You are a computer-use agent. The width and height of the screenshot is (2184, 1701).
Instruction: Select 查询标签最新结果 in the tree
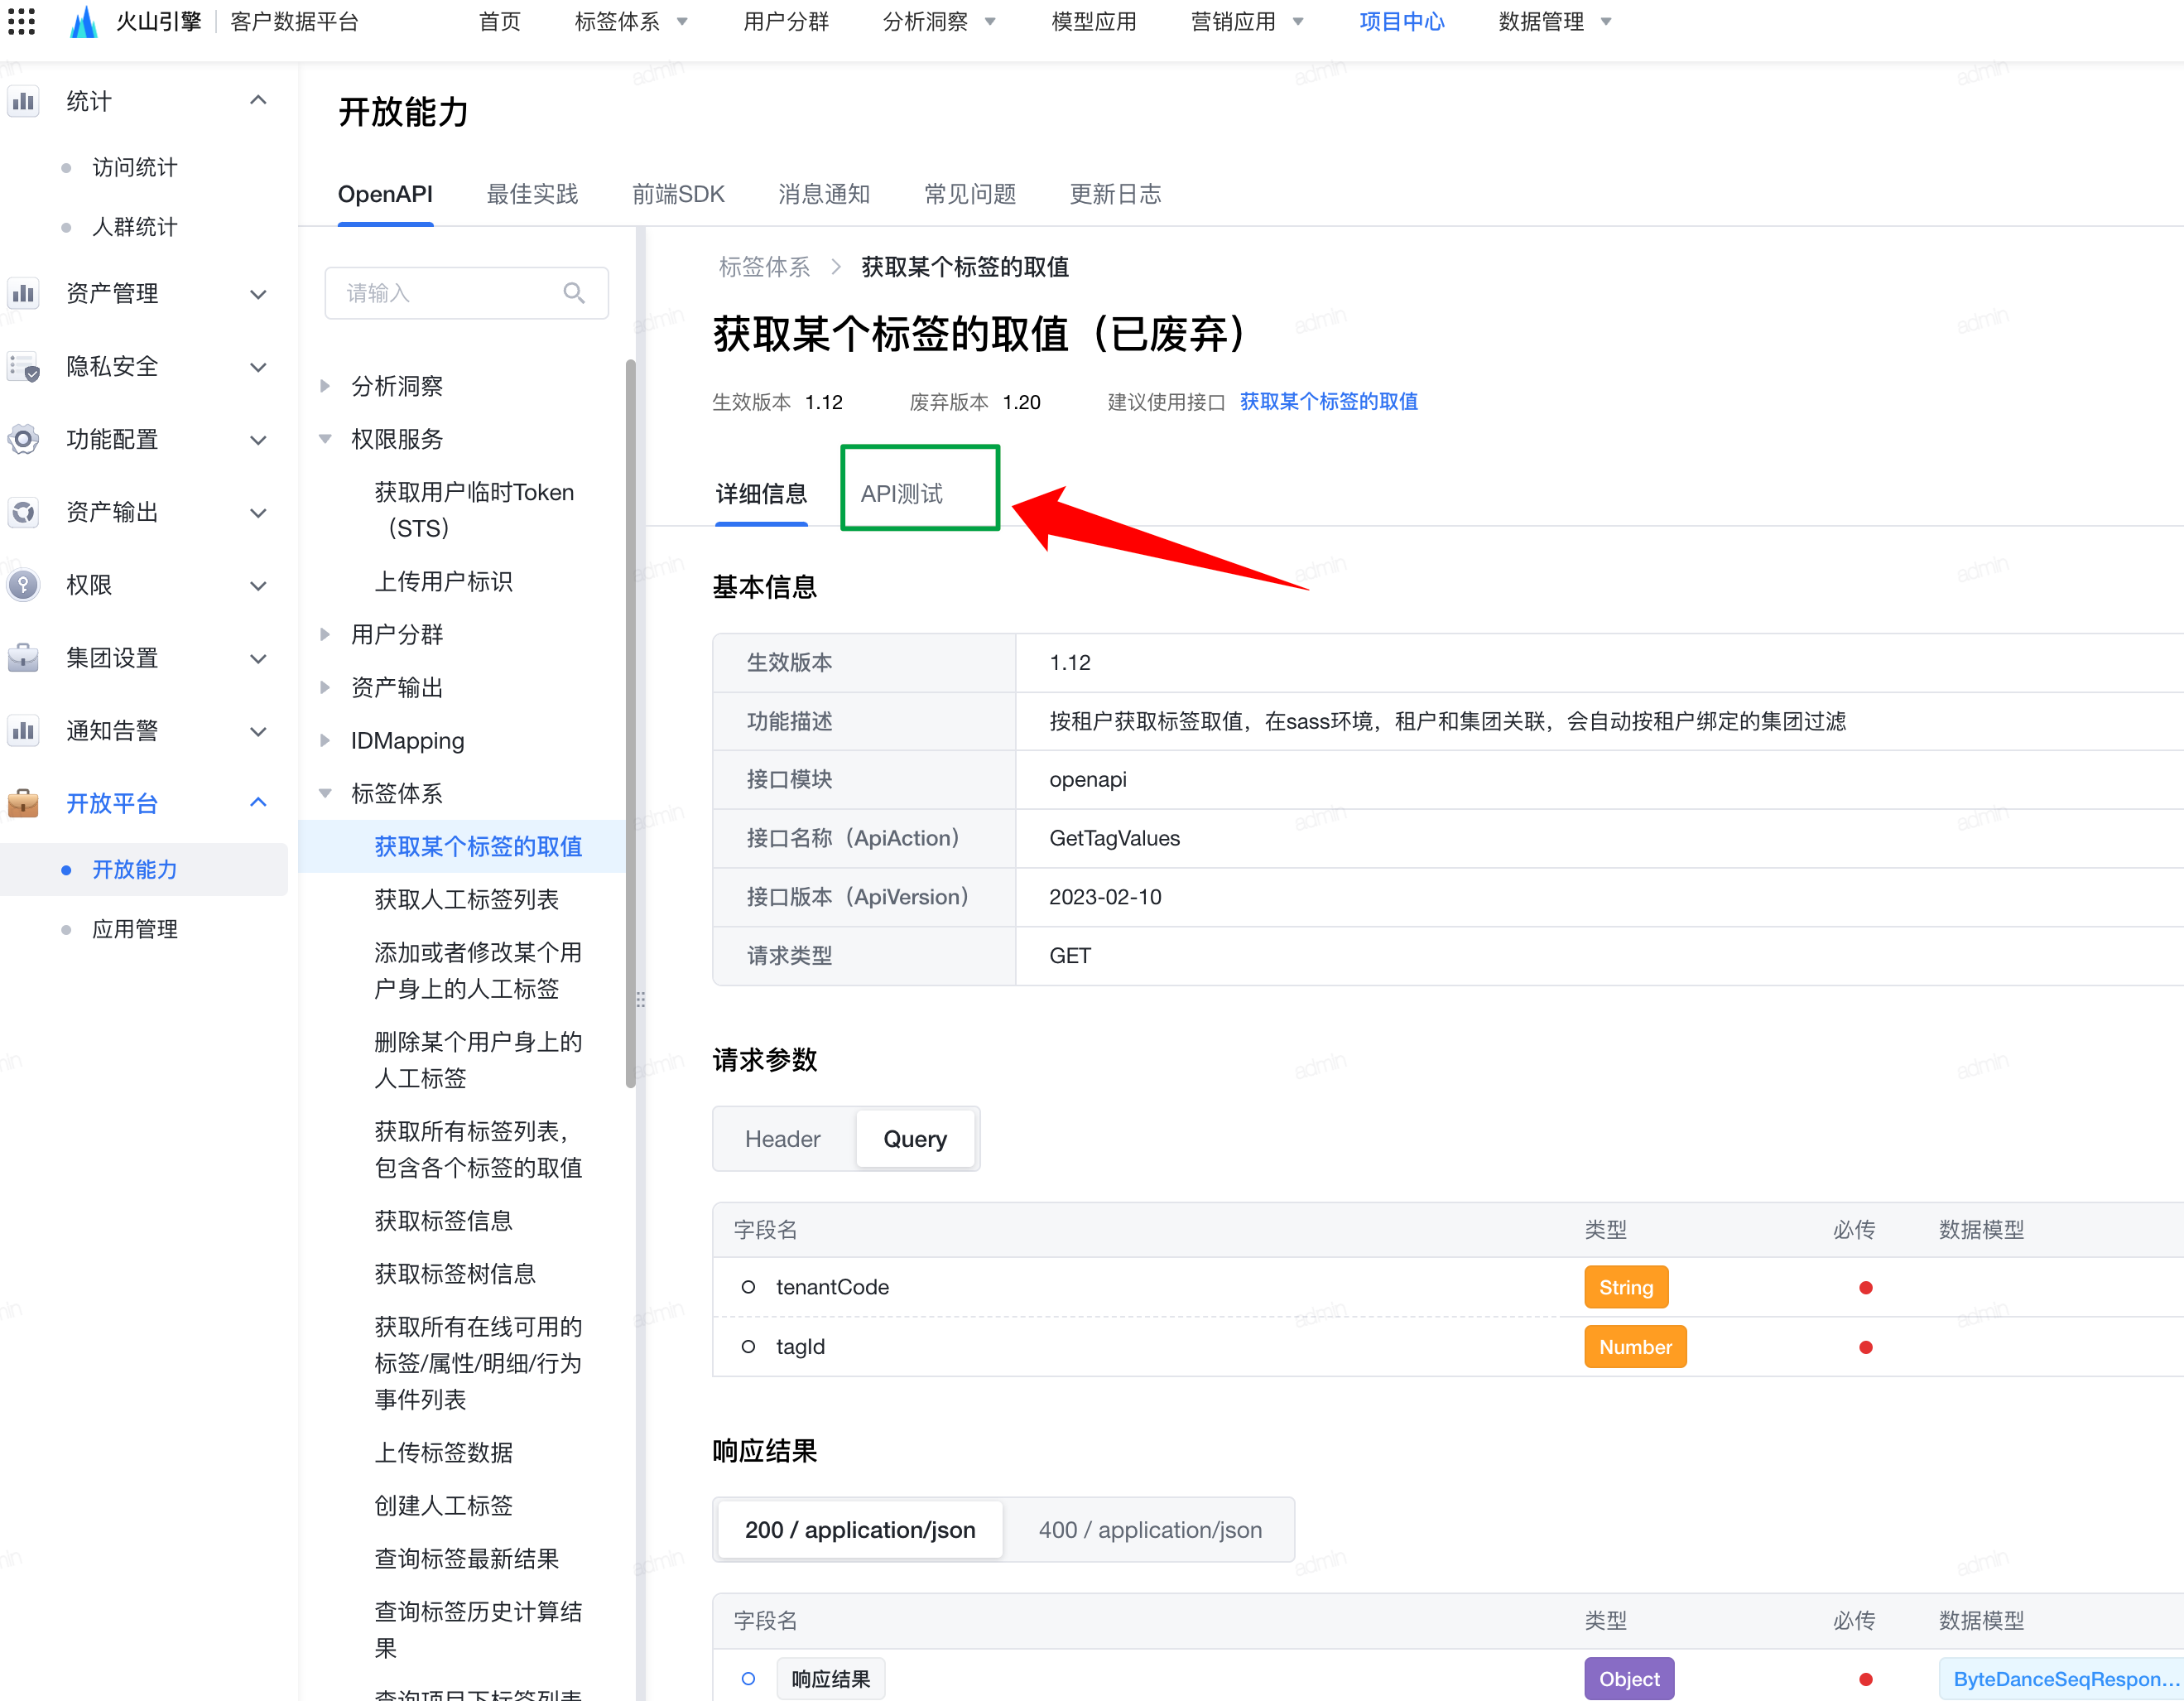point(467,1559)
